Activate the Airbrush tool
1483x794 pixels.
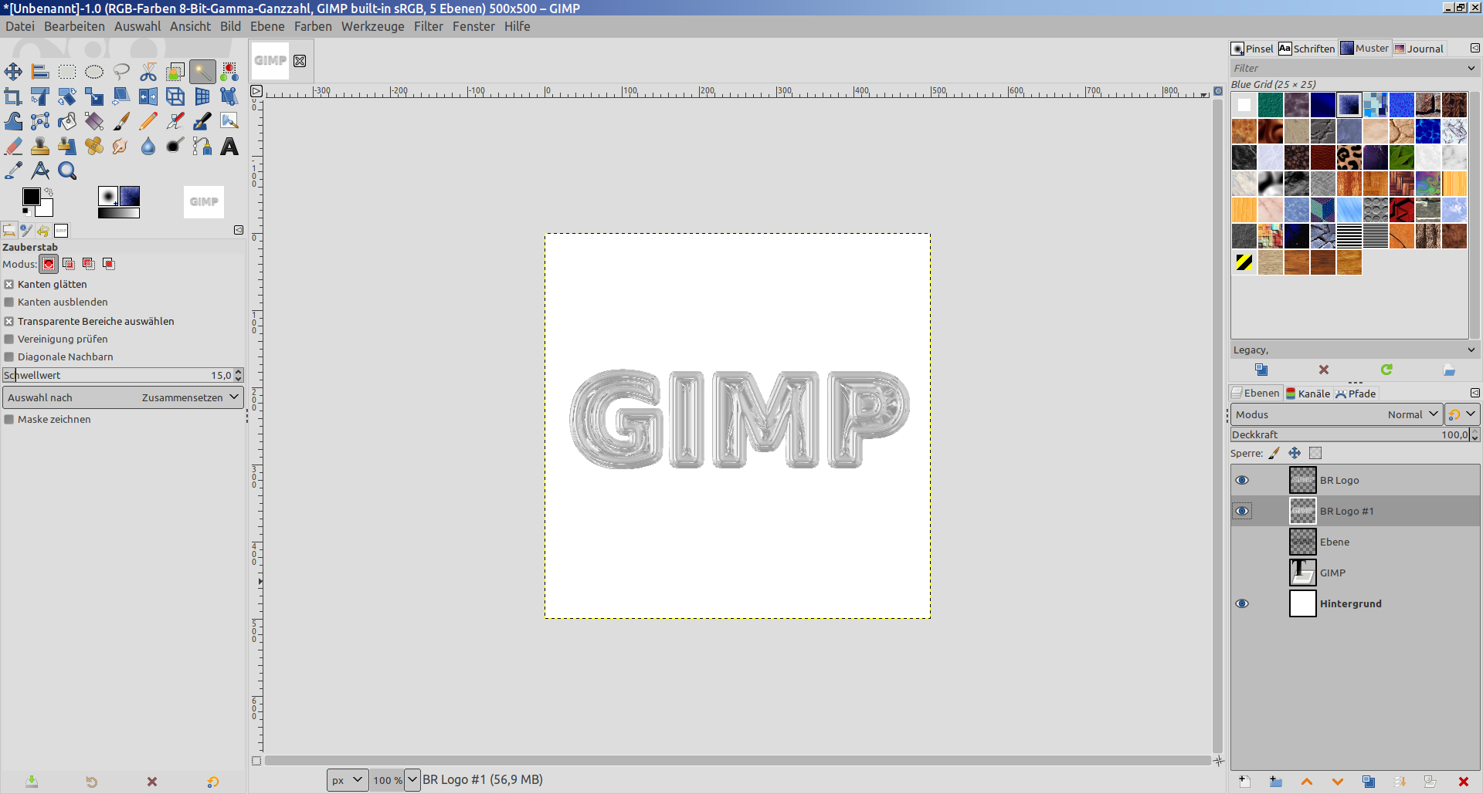(x=175, y=121)
